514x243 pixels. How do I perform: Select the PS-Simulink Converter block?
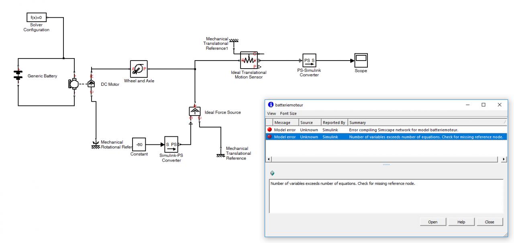[x=310, y=61]
